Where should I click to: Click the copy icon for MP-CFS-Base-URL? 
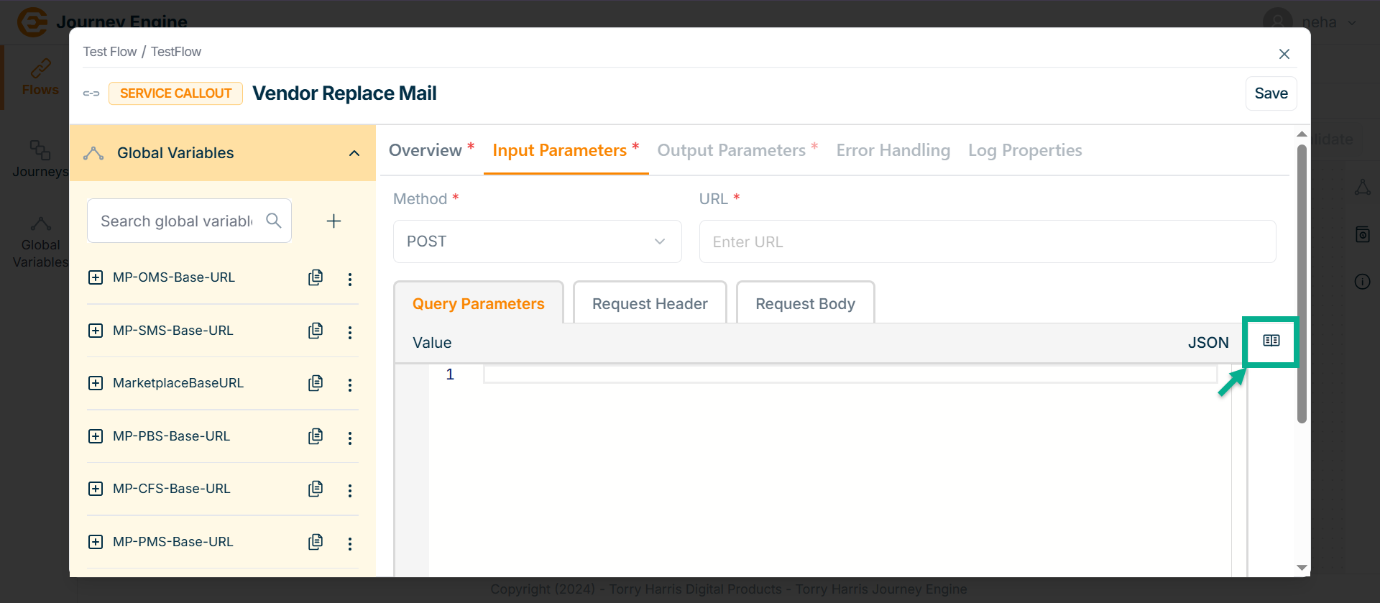[x=316, y=489]
